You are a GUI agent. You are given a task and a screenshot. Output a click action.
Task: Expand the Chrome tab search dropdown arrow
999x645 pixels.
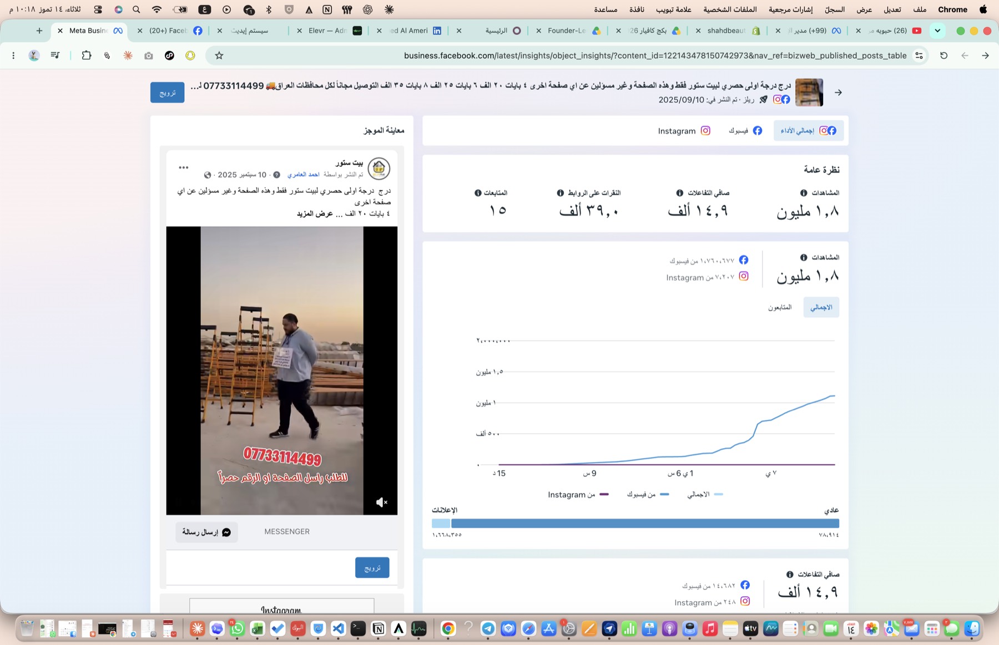point(937,31)
